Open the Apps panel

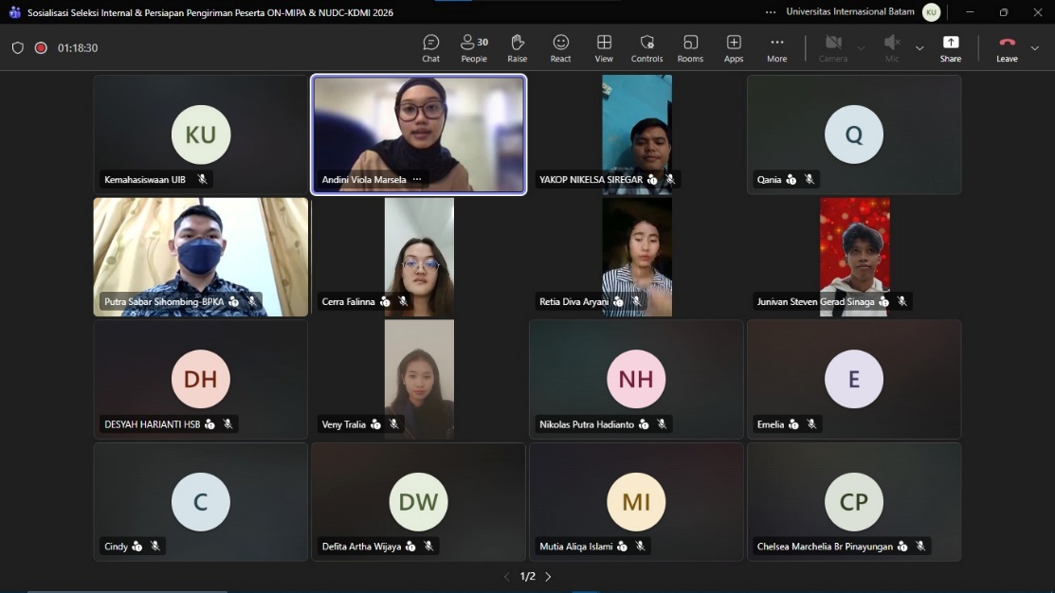click(734, 47)
